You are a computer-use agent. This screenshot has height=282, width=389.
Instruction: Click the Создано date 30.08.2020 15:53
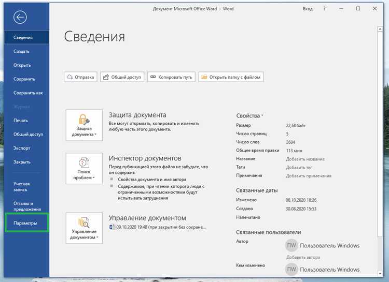(301, 209)
